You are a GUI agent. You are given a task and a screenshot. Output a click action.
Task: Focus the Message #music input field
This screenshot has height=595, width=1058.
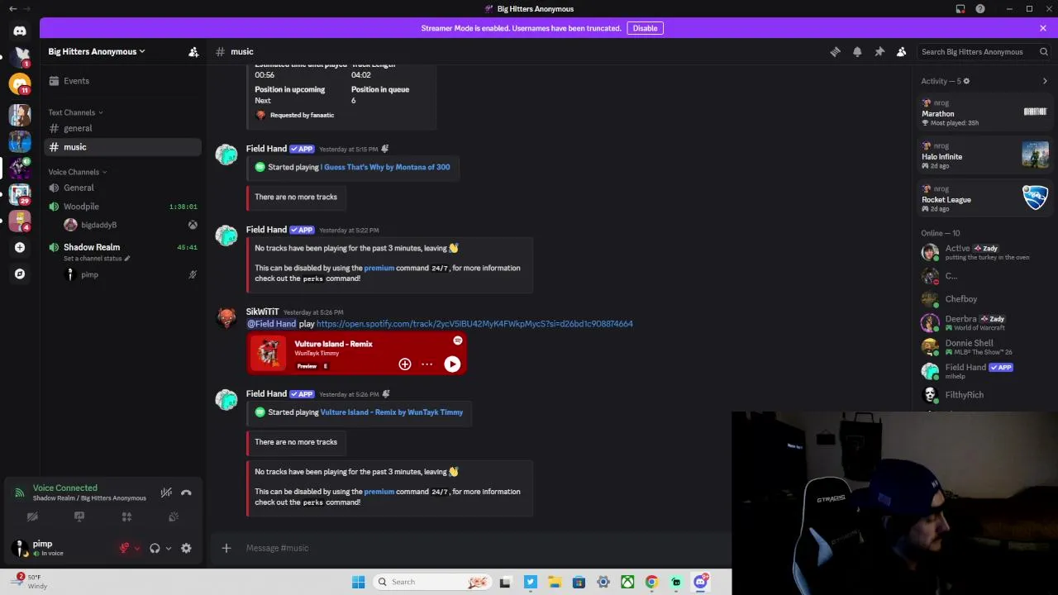(x=484, y=548)
